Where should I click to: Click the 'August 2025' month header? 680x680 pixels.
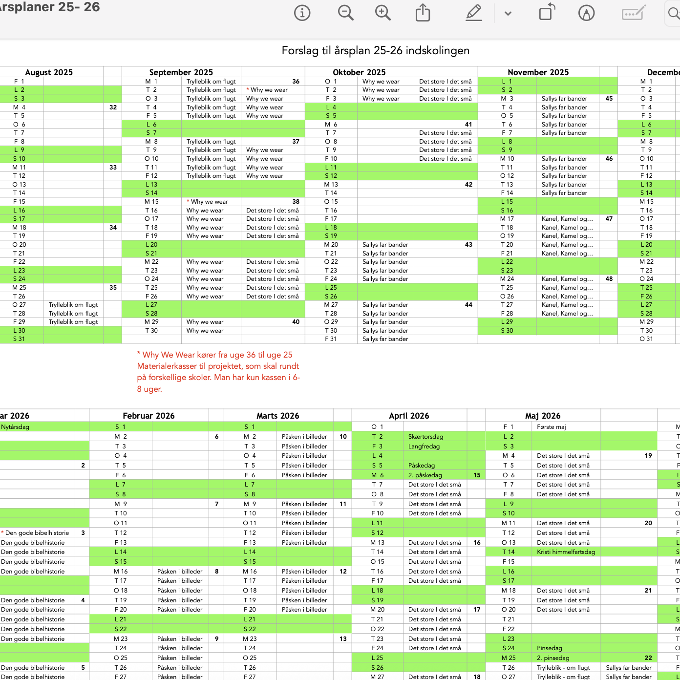coord(49,72)
